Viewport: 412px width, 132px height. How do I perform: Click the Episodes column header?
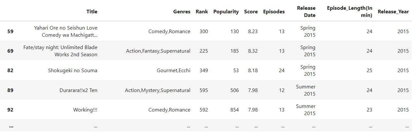point(274,12)
